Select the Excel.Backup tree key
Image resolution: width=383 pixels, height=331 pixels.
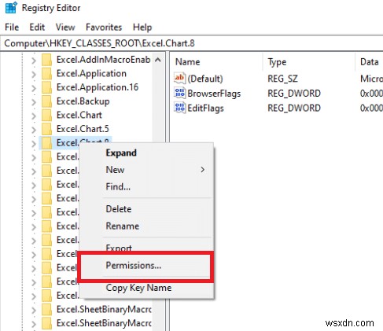pyautogui.click(x=83, y=101)
